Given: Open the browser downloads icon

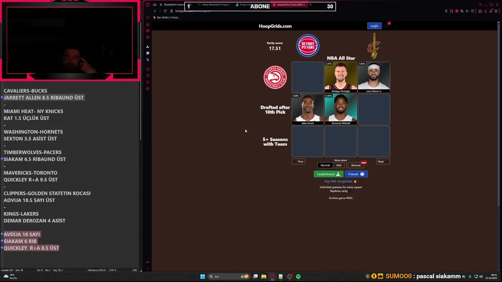Looking at the screenshot, I should coord(491,11).
